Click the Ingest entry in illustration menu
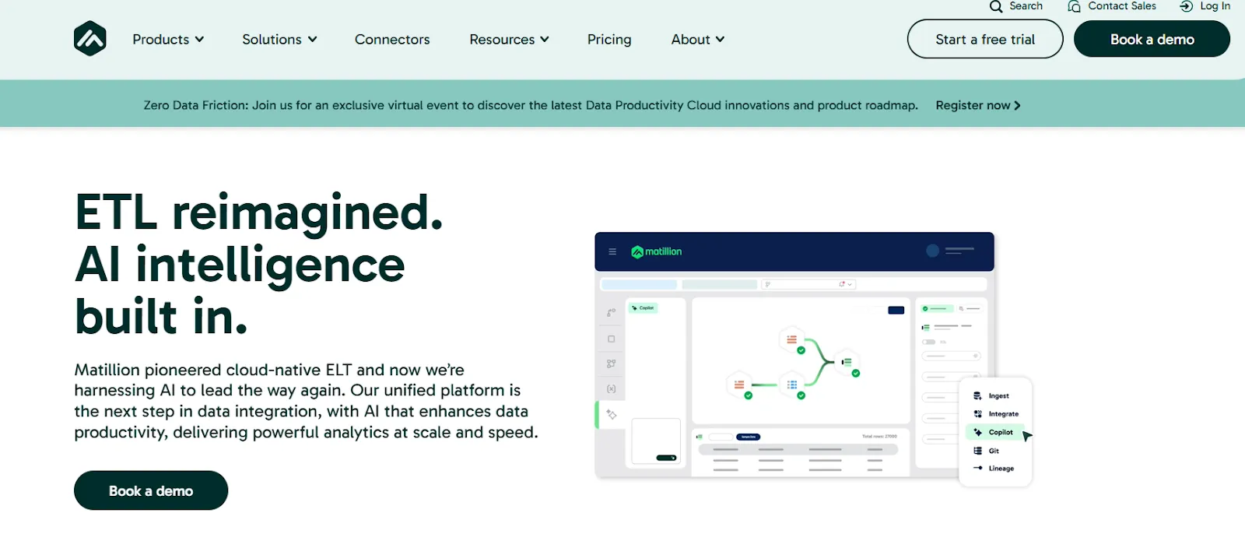1245x548 pixels. [x=991, y=395]
